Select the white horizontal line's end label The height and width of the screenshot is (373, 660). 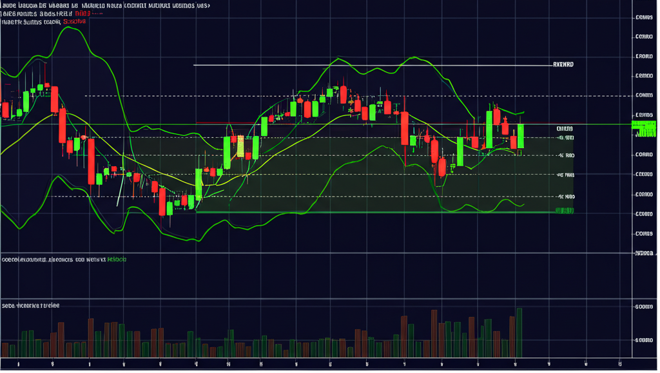563,65
